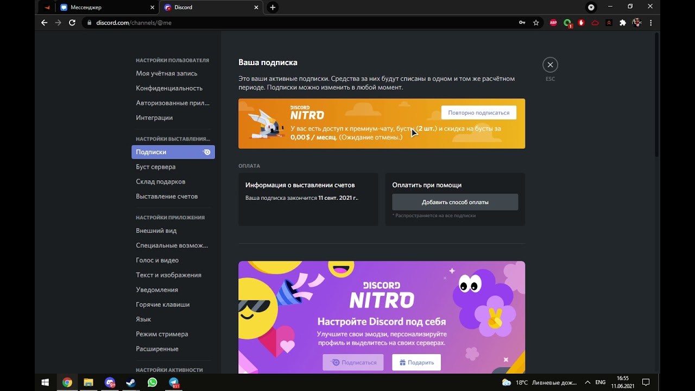Screen dimensions: 695x391
Task: Open the Chrome profile avatar
Action: coord(637,23)
